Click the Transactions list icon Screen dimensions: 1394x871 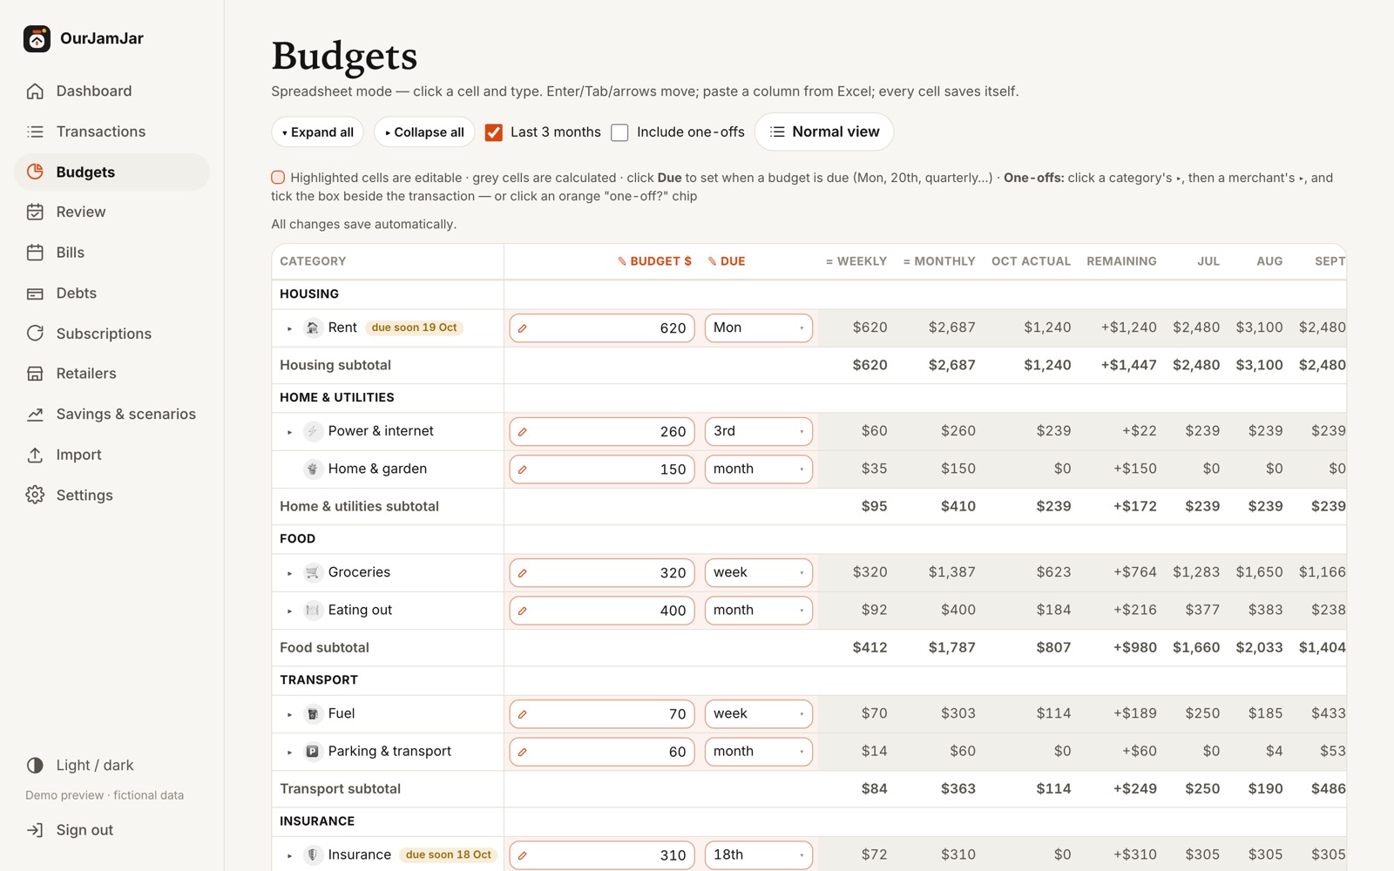pyautogui.click(x=35, y=132)
